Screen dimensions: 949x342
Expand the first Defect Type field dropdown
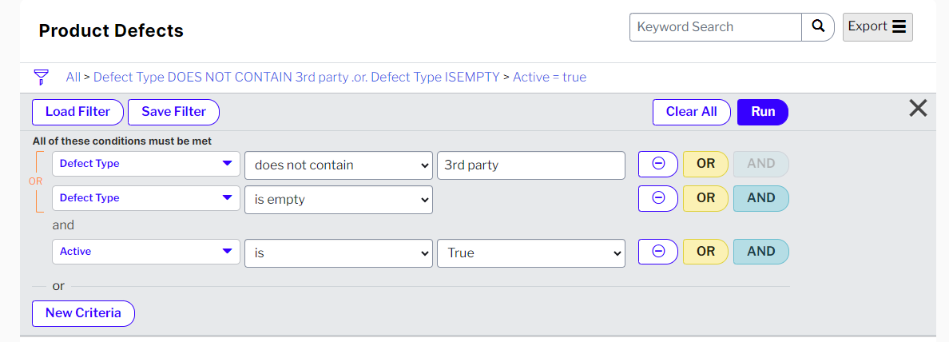coord(146,164)
